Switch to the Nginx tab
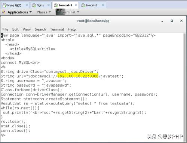 [x=41, y=5]
